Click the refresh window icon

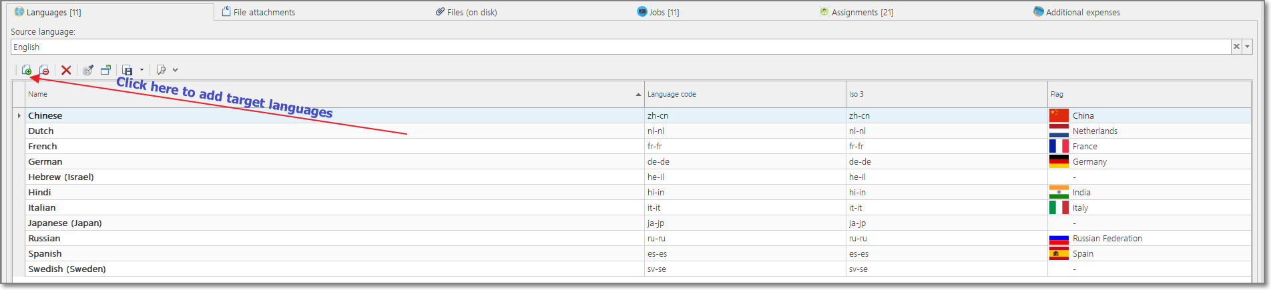tap(105, 70)
